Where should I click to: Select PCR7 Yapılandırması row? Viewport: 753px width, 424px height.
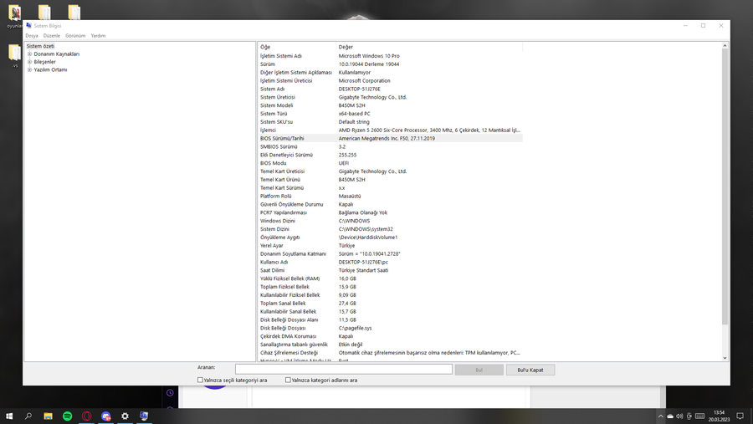pos(391,212)
